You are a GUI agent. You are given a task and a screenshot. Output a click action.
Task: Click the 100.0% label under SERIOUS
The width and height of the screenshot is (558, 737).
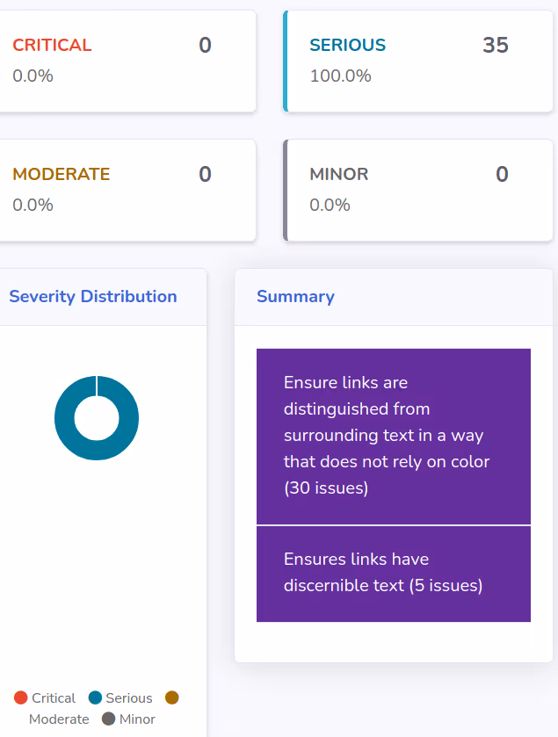[x=340, y=76]
